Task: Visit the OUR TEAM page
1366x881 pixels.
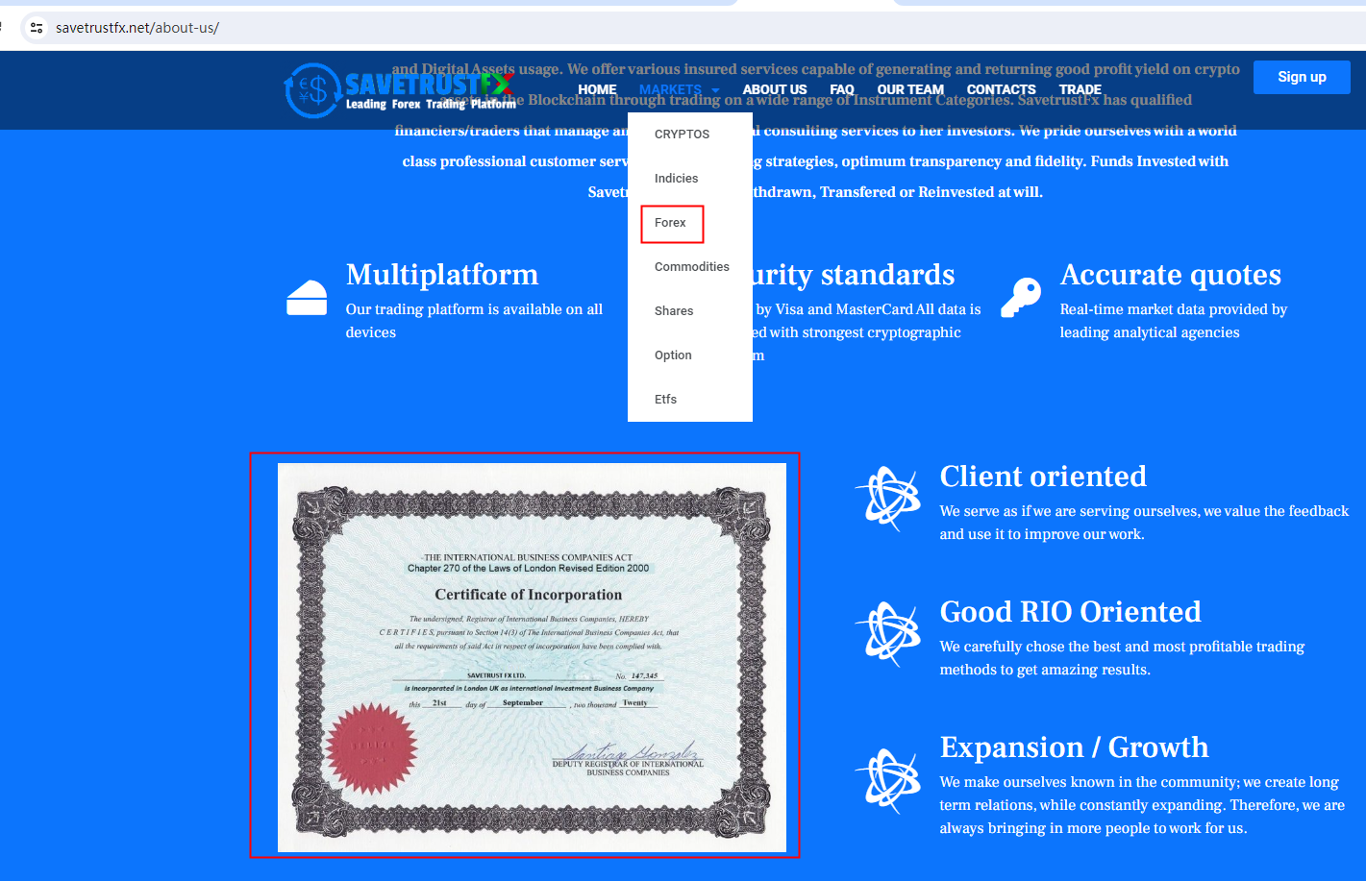Action: coord(910,89)
